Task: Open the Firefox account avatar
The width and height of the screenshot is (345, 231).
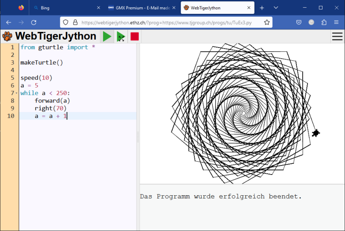Action: (311, 22)
